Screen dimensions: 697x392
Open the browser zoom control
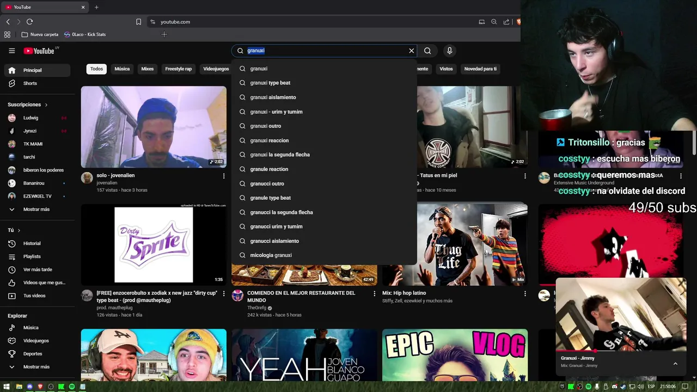[494, 22]
